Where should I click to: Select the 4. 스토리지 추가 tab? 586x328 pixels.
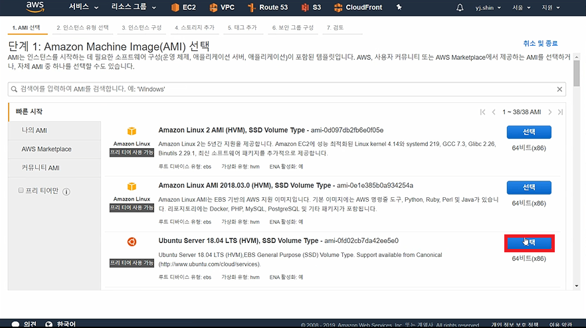tap(195, 28)
